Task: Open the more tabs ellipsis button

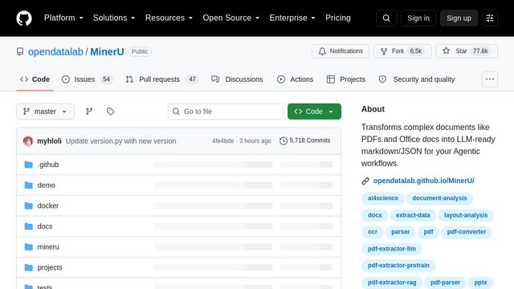Action: [490, 79]
